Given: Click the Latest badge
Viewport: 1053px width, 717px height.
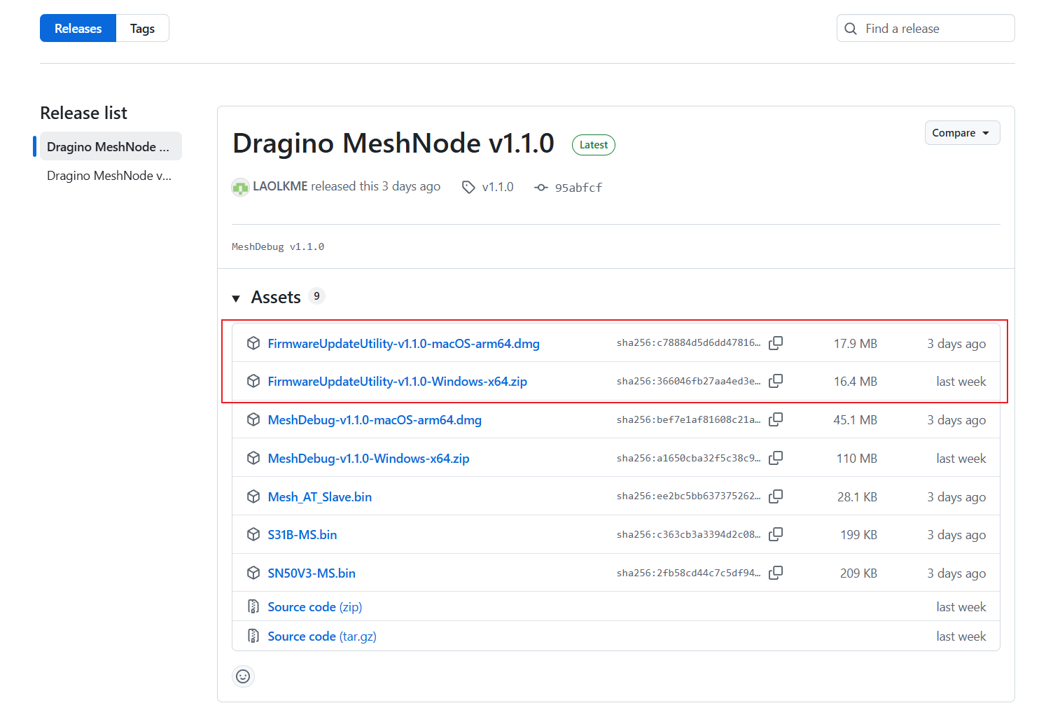Looking at the screenshot, I should coord(594,145).
